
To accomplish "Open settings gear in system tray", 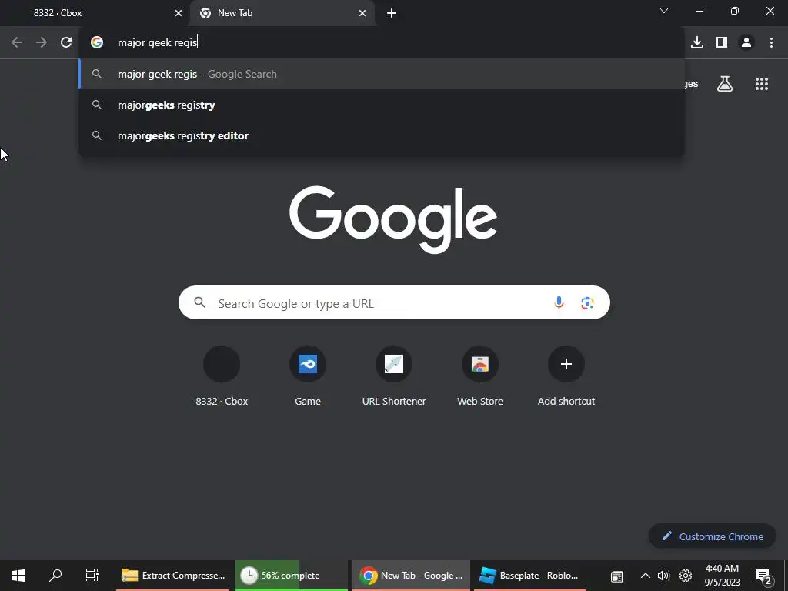I will click(686, 576).
